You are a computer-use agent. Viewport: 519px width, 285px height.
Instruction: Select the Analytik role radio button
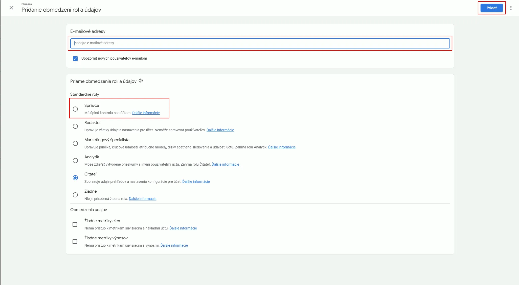click(x=75, y=161)
